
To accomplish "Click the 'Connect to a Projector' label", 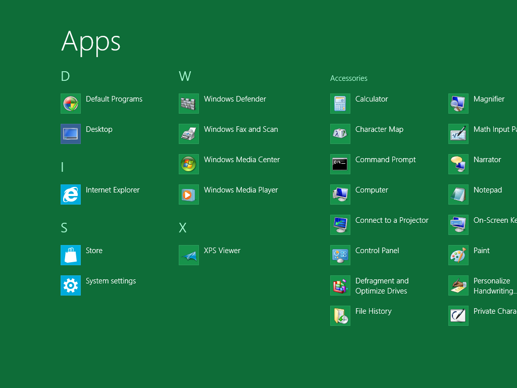I will click(x=392, y=221).
